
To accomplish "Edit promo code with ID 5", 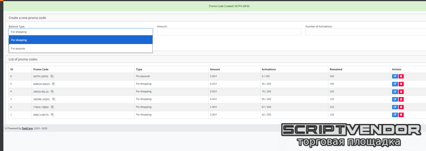I will click(395, 84).
